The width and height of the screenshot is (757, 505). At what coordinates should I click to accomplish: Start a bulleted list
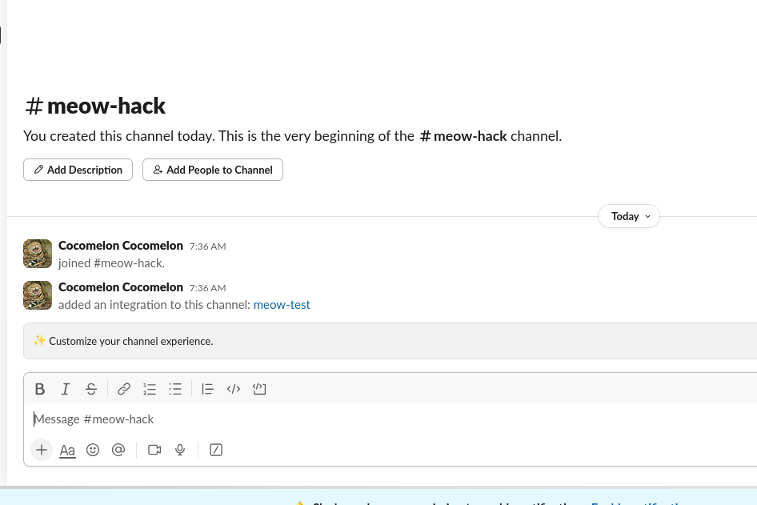pos(175,389)
